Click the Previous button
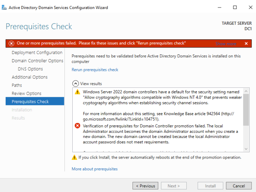Screen dimensions: 256x192 (145, 186)
